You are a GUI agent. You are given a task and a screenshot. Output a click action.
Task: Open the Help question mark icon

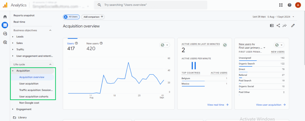click(290, 5)
